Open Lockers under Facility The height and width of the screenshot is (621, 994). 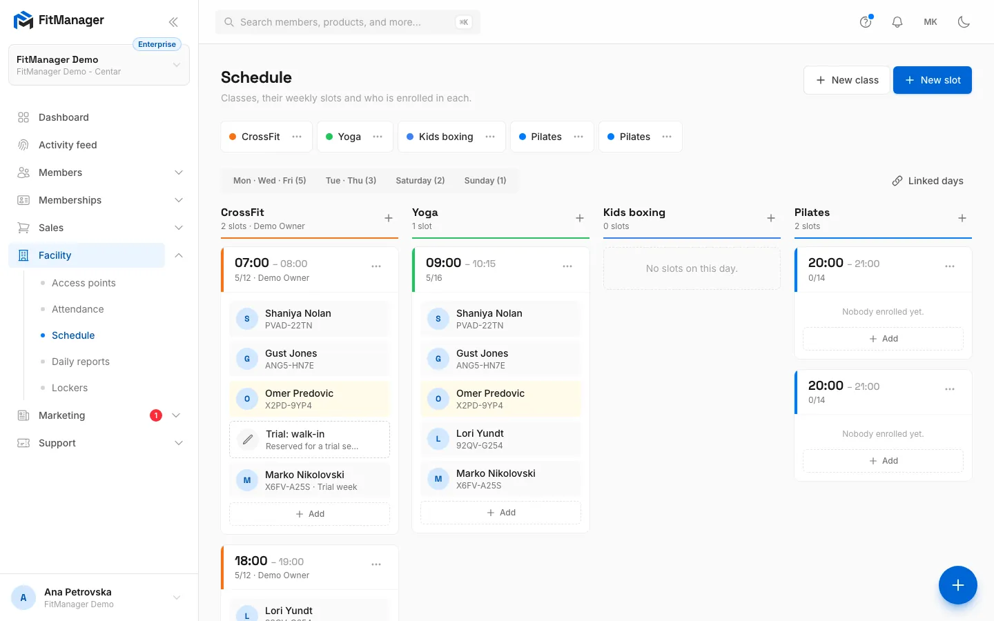[x=70, y=388]
